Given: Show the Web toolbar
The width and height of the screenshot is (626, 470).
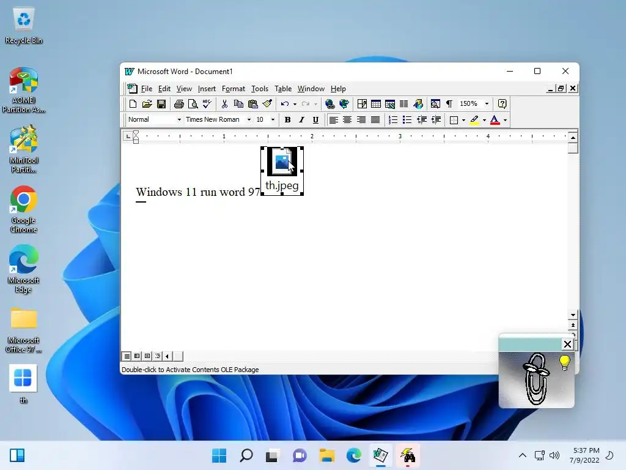Looking at the screenshot, I should [344, 104].
